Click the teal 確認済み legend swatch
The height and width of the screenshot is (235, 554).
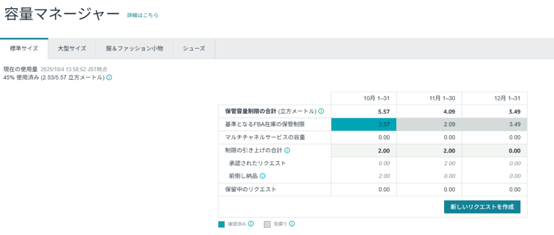click(x=222, y=224)
